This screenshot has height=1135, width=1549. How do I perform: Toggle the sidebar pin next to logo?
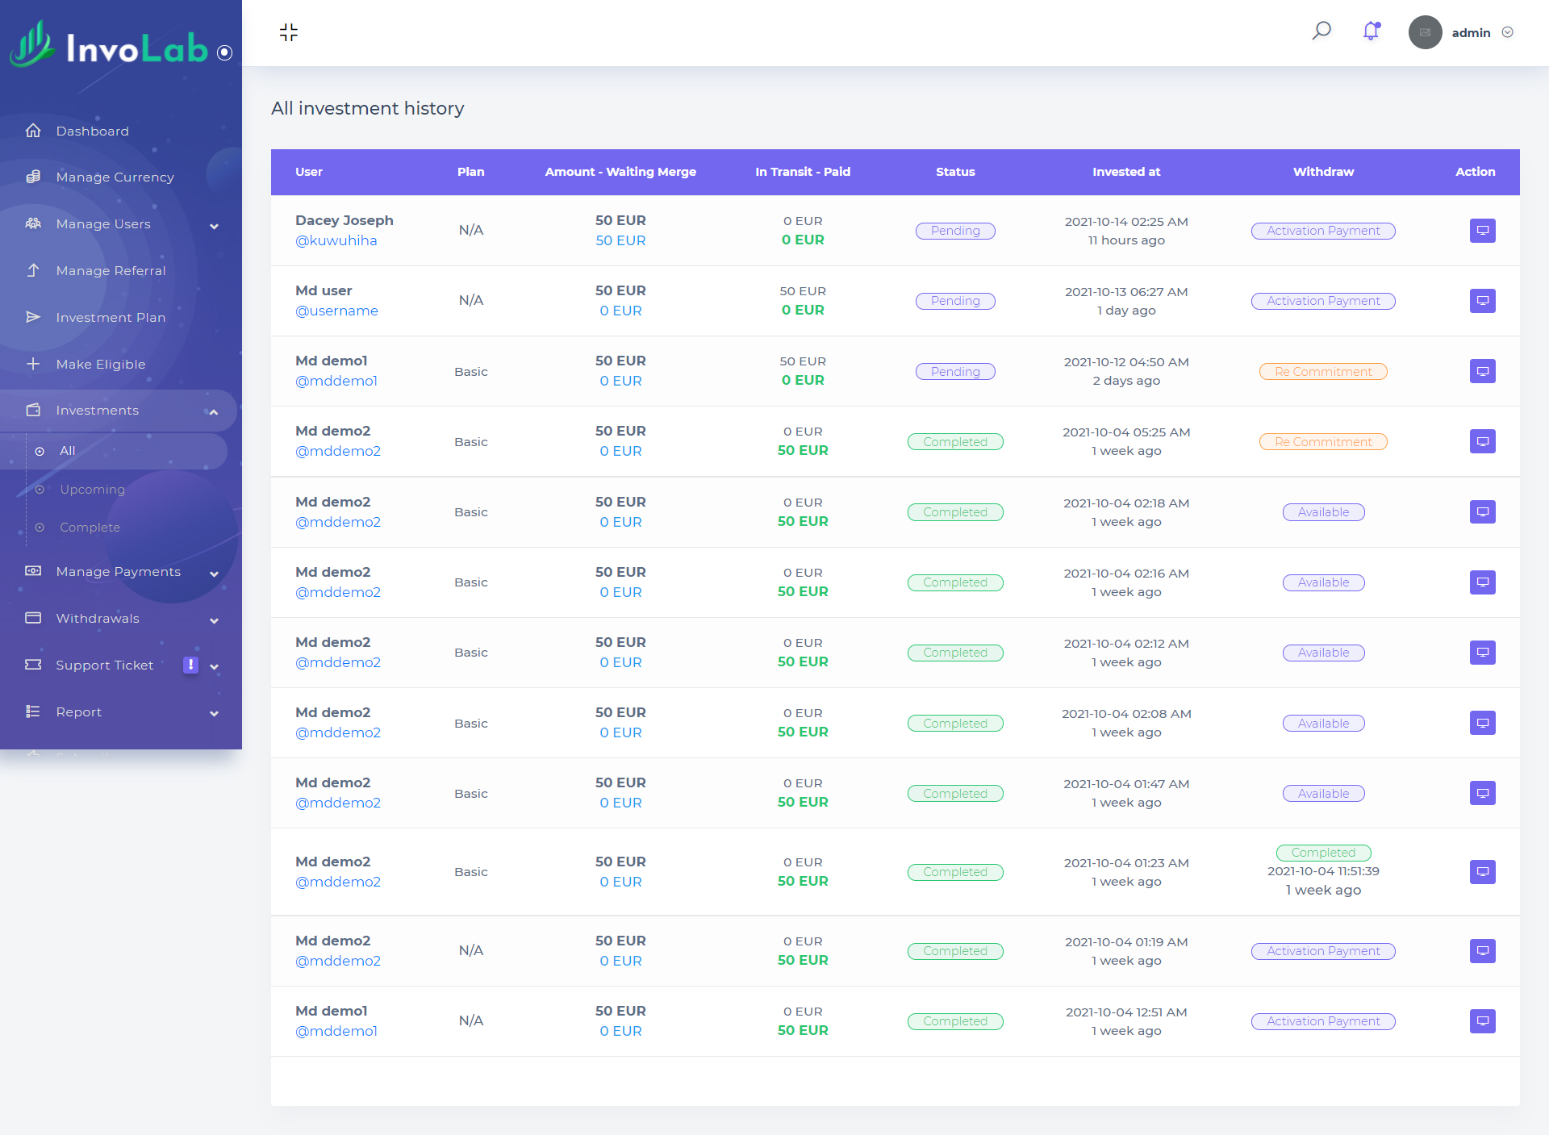click(x=225, y=52)
